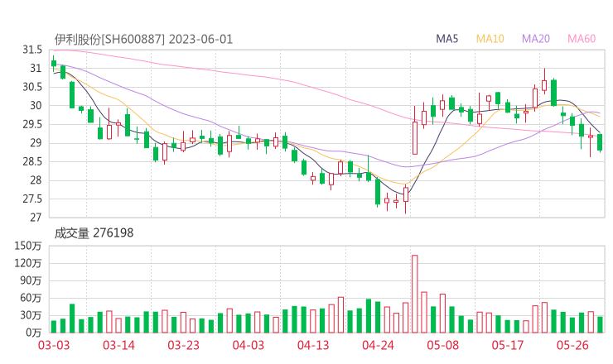Click the 0万 volume axis label

coord(34,333)
